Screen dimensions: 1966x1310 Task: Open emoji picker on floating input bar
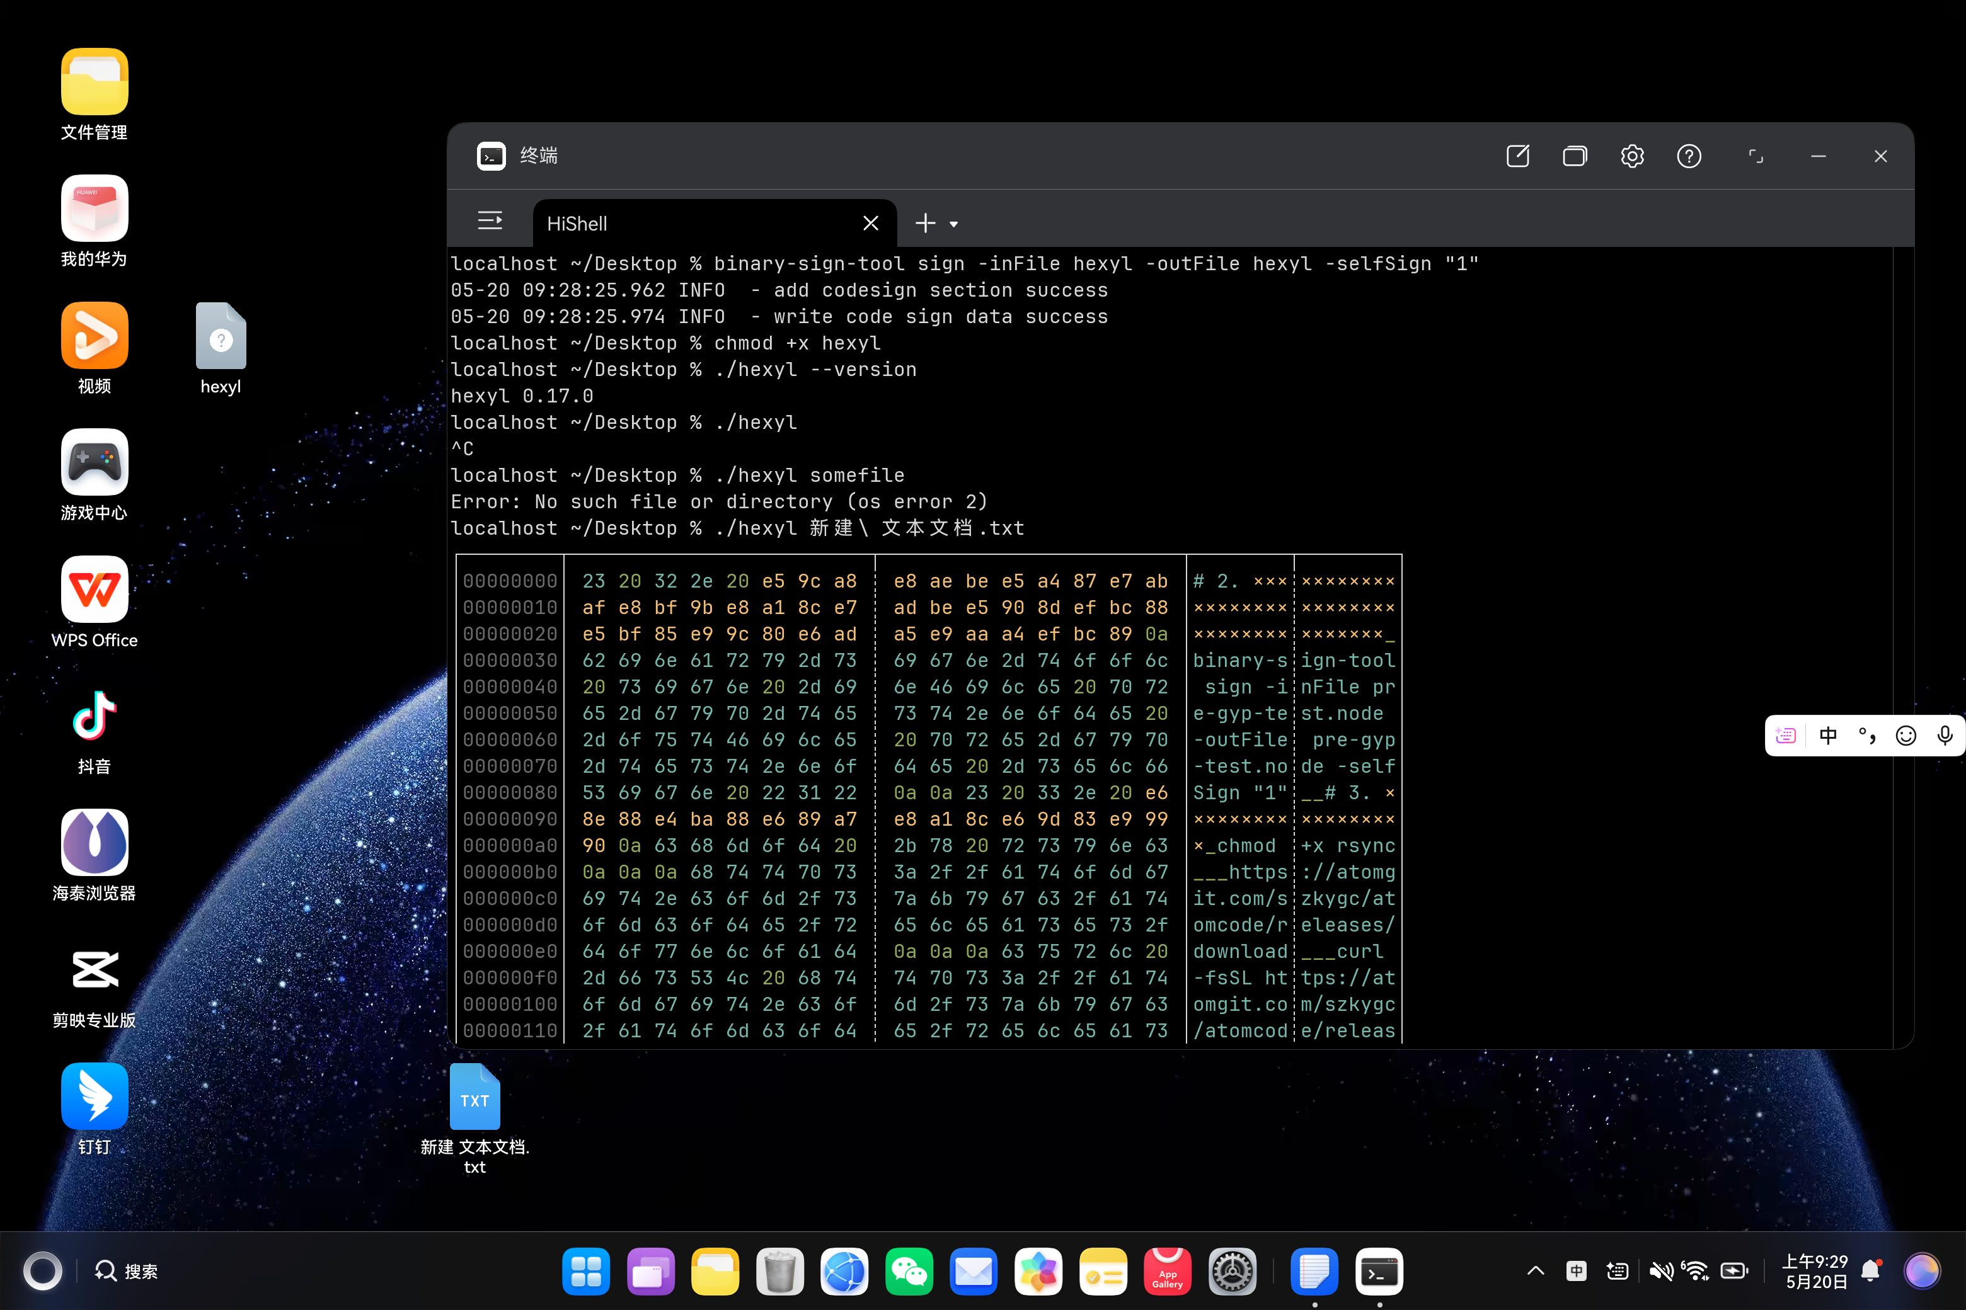[1906, 736]
